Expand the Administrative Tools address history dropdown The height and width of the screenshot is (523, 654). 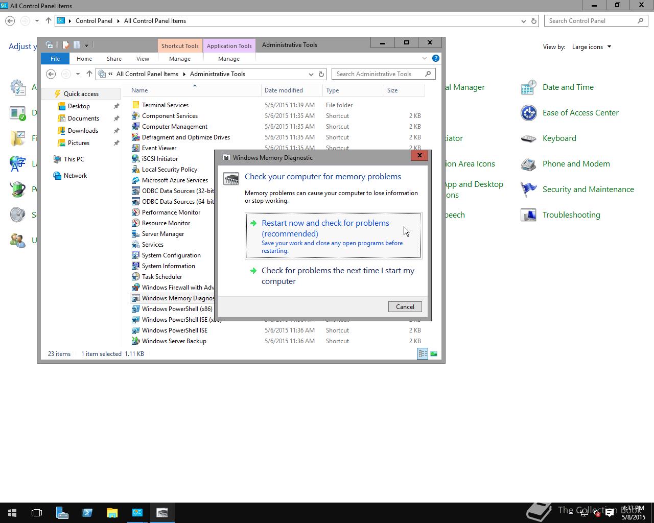(x=311, y=74)
